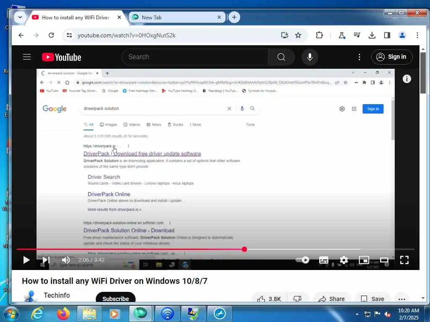This screenshot has width=430, height=322.
Task: Go to YouTube home via logo
Action: pos(61,57)
